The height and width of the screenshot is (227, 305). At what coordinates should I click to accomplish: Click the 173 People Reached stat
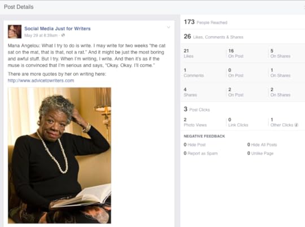click(x=206, y=22)
